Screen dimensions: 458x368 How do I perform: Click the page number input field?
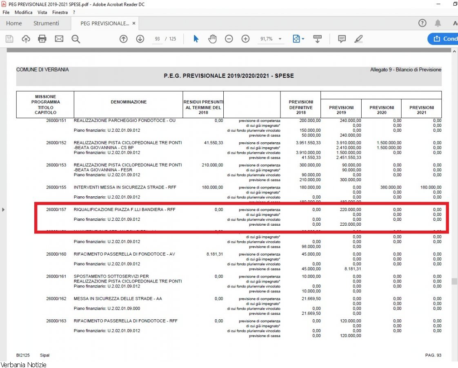point(157,39)
